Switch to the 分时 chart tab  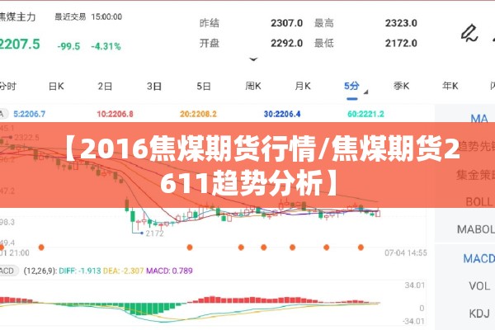tap(7, 86)
